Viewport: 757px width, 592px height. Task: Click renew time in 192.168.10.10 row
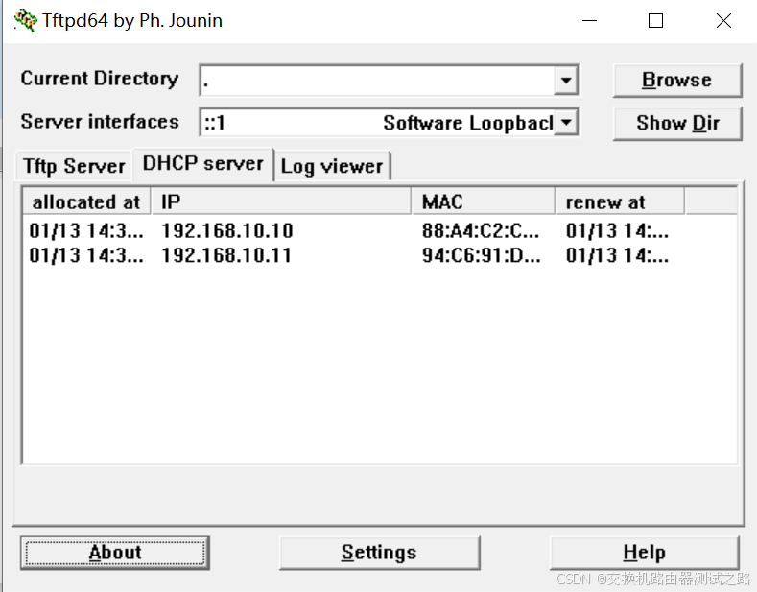[x=618, y=231]
